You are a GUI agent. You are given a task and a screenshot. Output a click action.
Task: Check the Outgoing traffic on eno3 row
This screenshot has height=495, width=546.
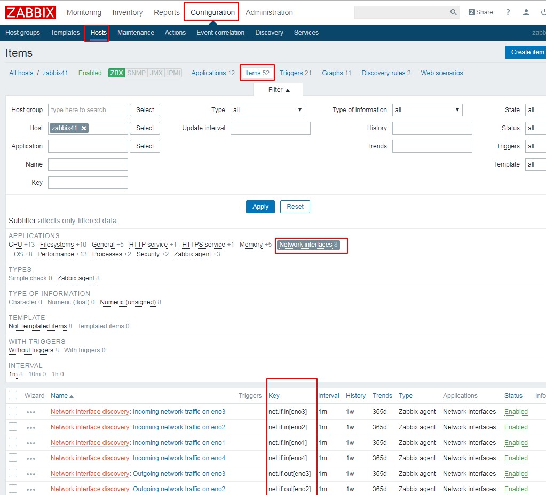coord(13,474)
